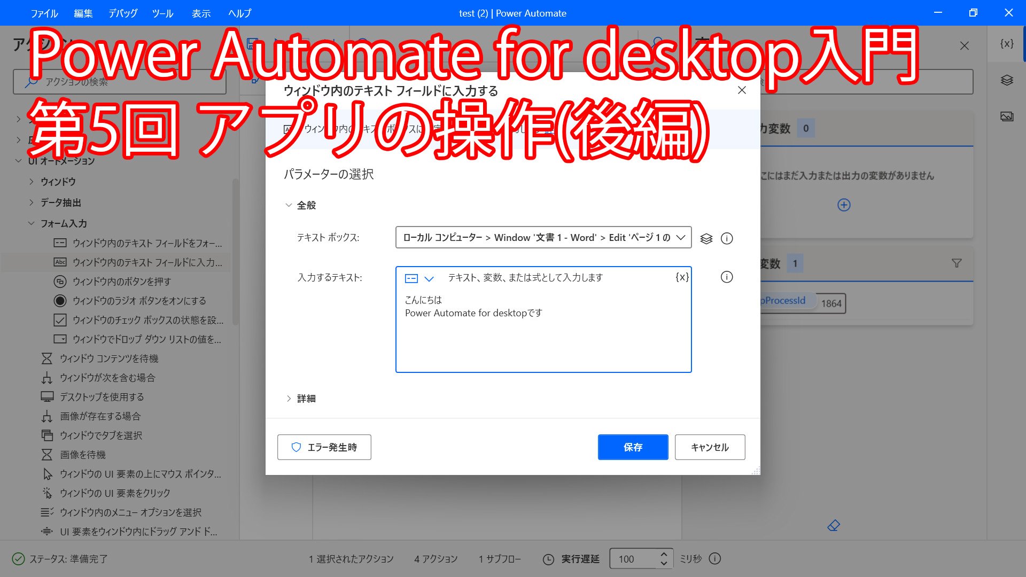The image size is (1026, 577).
Task: Select the ウィンドウ内のボタンを押す action
Action: tap(112, 282)
